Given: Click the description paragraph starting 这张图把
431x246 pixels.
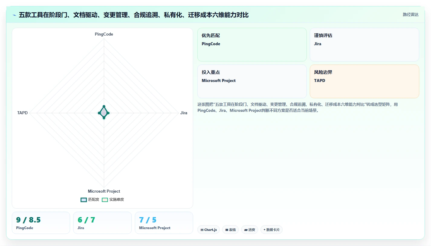Looking at the screenshot, I should [x=298, y=107].
